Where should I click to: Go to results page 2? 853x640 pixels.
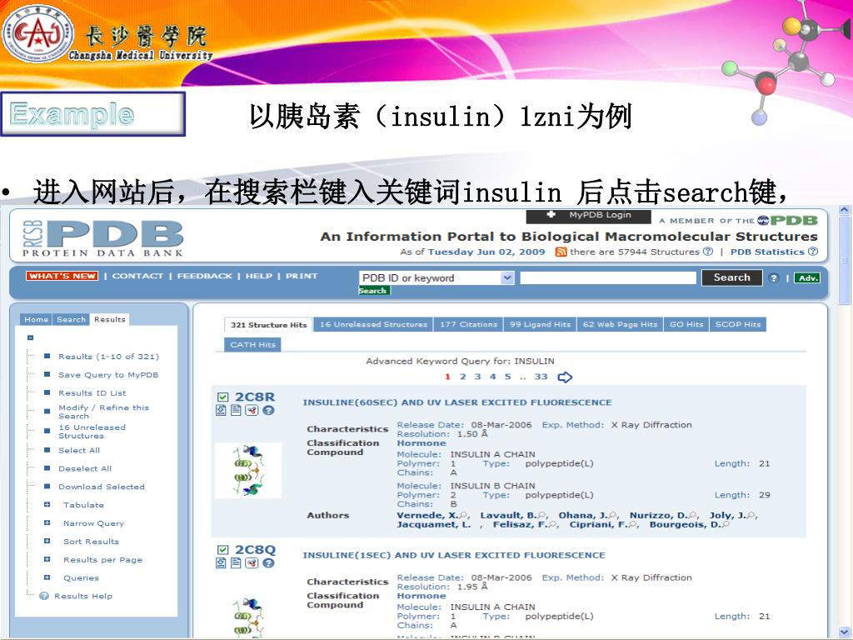point(462,377)
